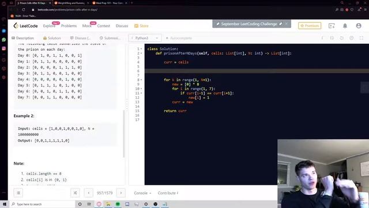Click the Premium subscription button
This screenshot has width=369, height=208.
point(310,25)
